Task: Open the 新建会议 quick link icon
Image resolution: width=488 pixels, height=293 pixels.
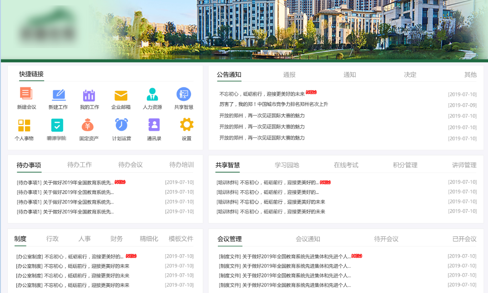Action: tap(26, 94)
